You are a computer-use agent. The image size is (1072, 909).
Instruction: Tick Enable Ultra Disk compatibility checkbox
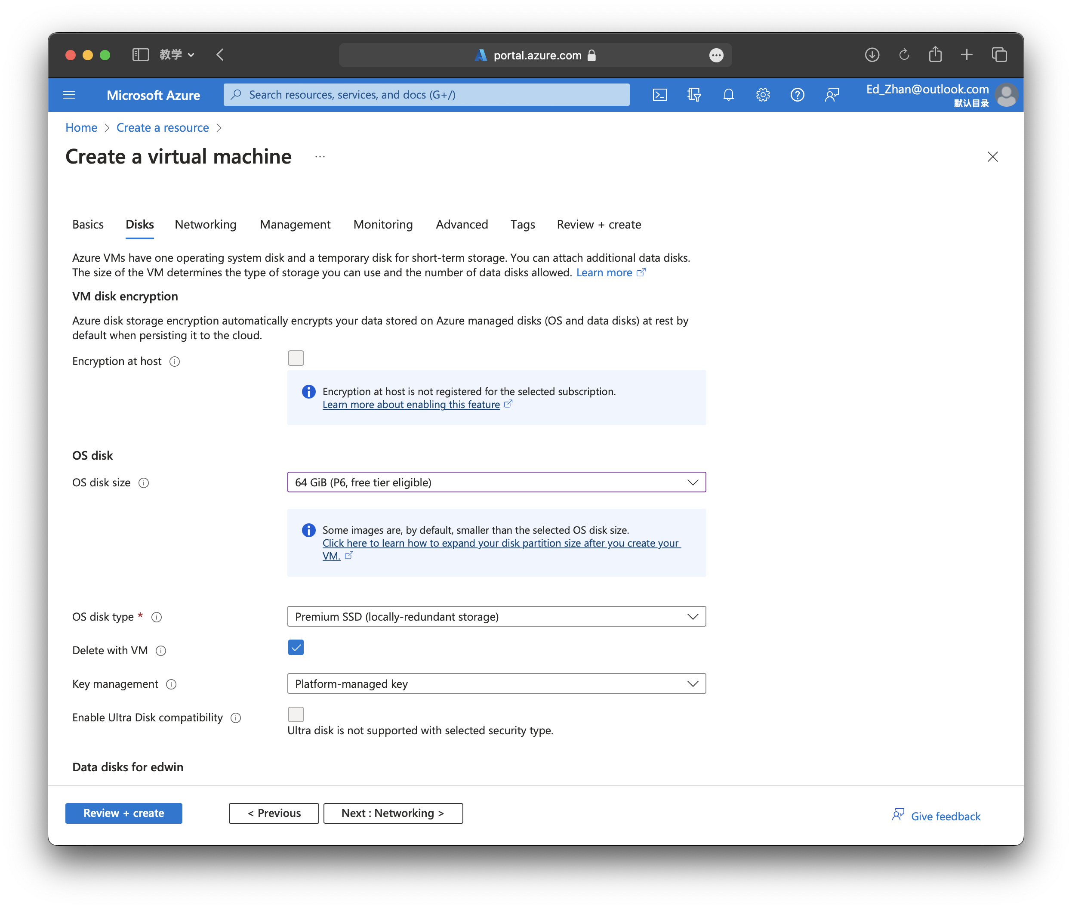point(296,714)
